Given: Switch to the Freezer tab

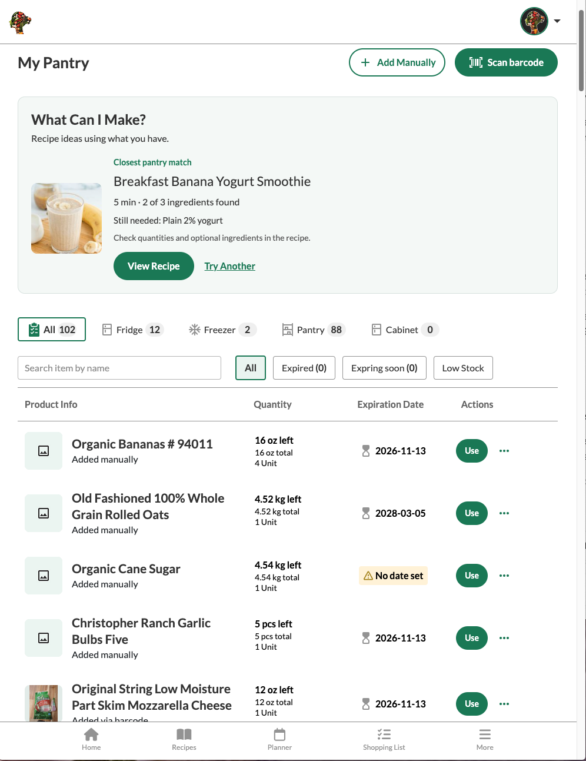Looking at the screenshot, I should coord(222,330).
